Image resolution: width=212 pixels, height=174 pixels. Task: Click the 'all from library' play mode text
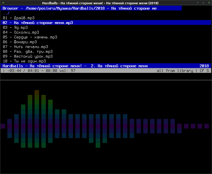(175, 71)
